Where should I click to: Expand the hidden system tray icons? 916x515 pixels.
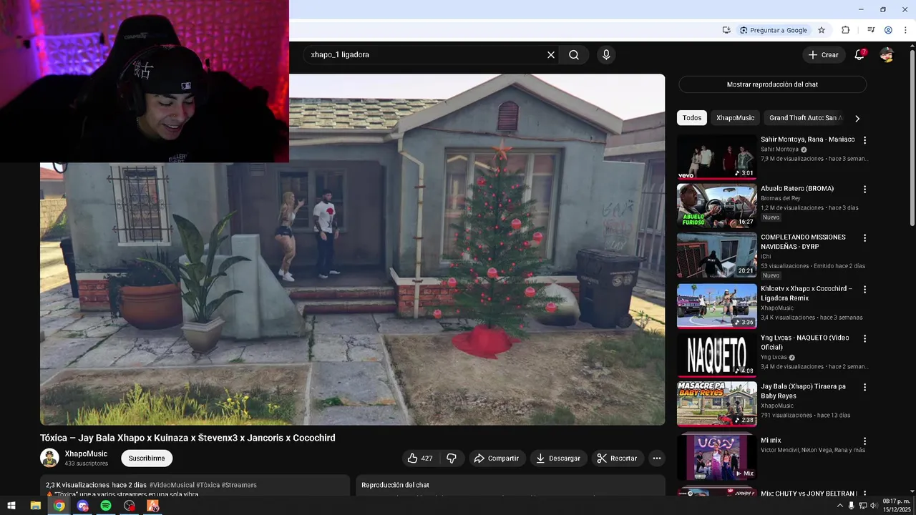(839, 506)
